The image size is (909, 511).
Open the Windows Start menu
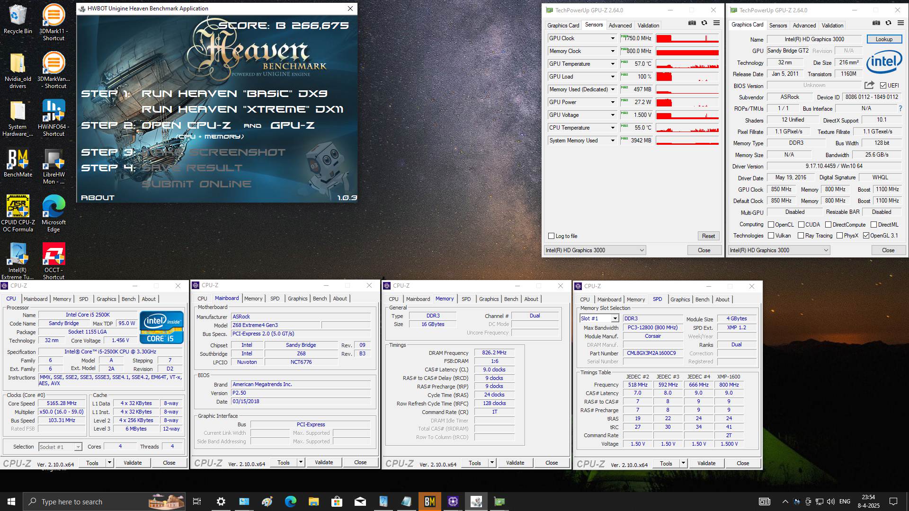[x=11, y=502]
